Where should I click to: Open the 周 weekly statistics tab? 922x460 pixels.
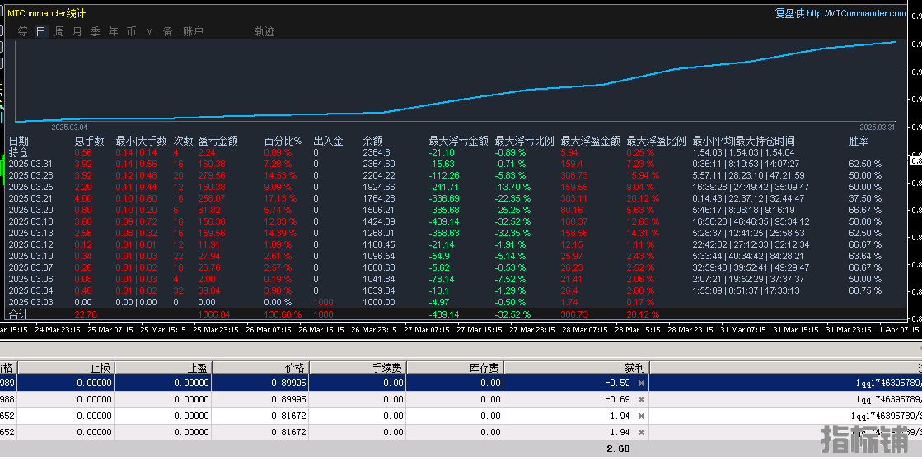[59, 31]
